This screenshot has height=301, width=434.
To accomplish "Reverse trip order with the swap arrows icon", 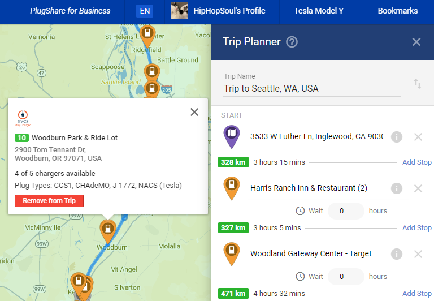I will tap(418, 84).
